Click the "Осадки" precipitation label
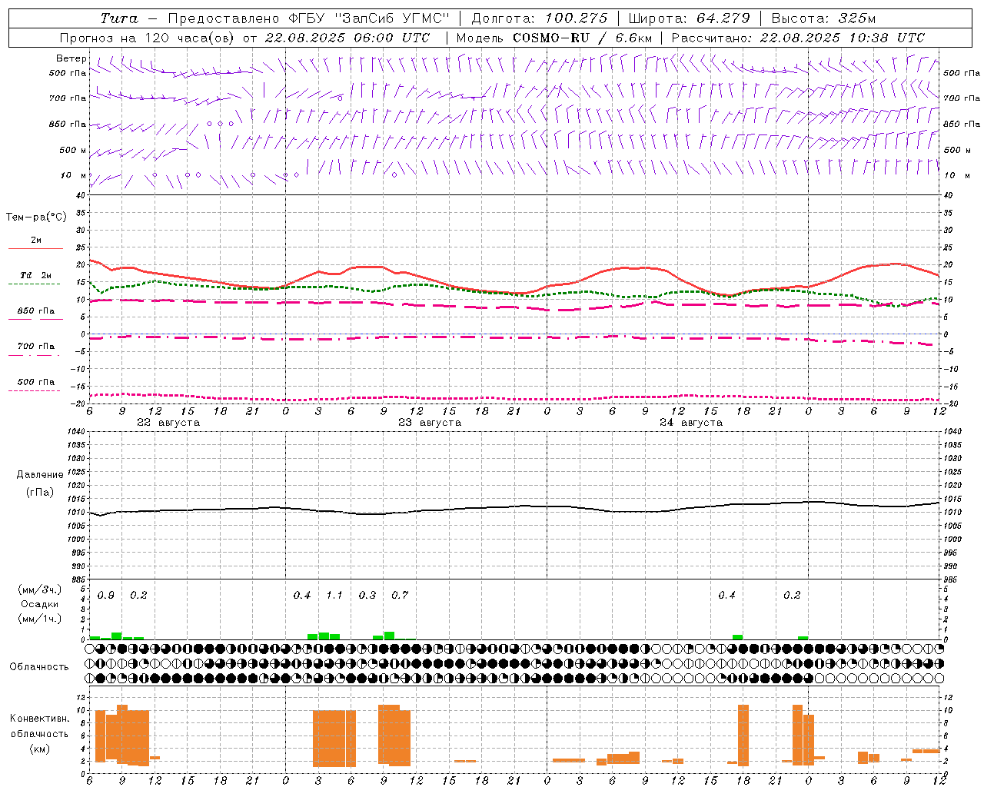Screen dimensions: 984x787 (39, 604)
